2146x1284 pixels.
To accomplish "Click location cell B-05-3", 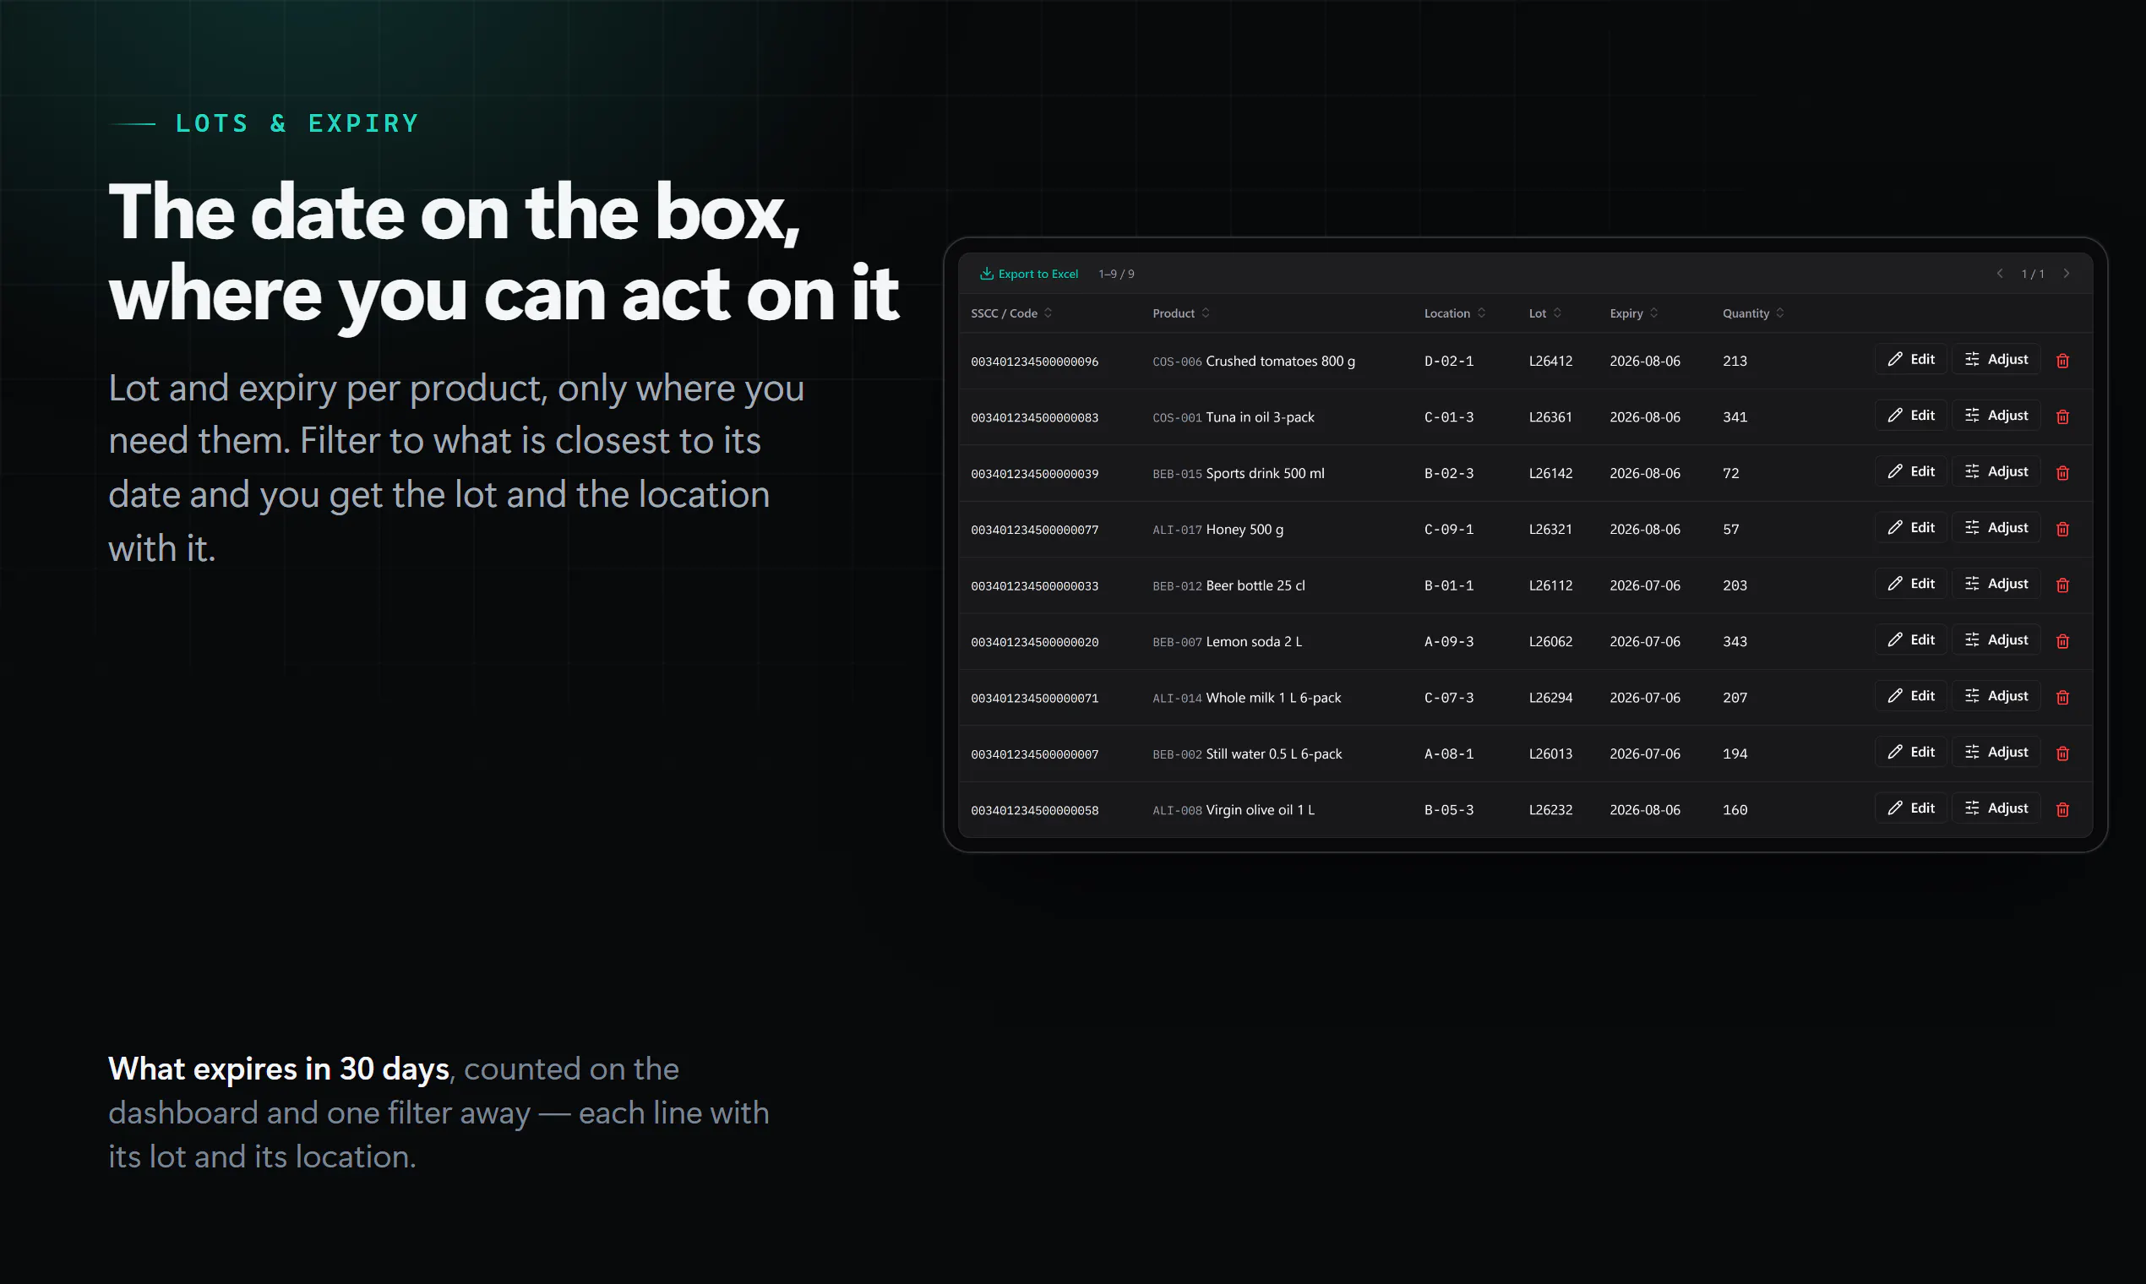I will pyautogui.click(x=1448, y=810).
